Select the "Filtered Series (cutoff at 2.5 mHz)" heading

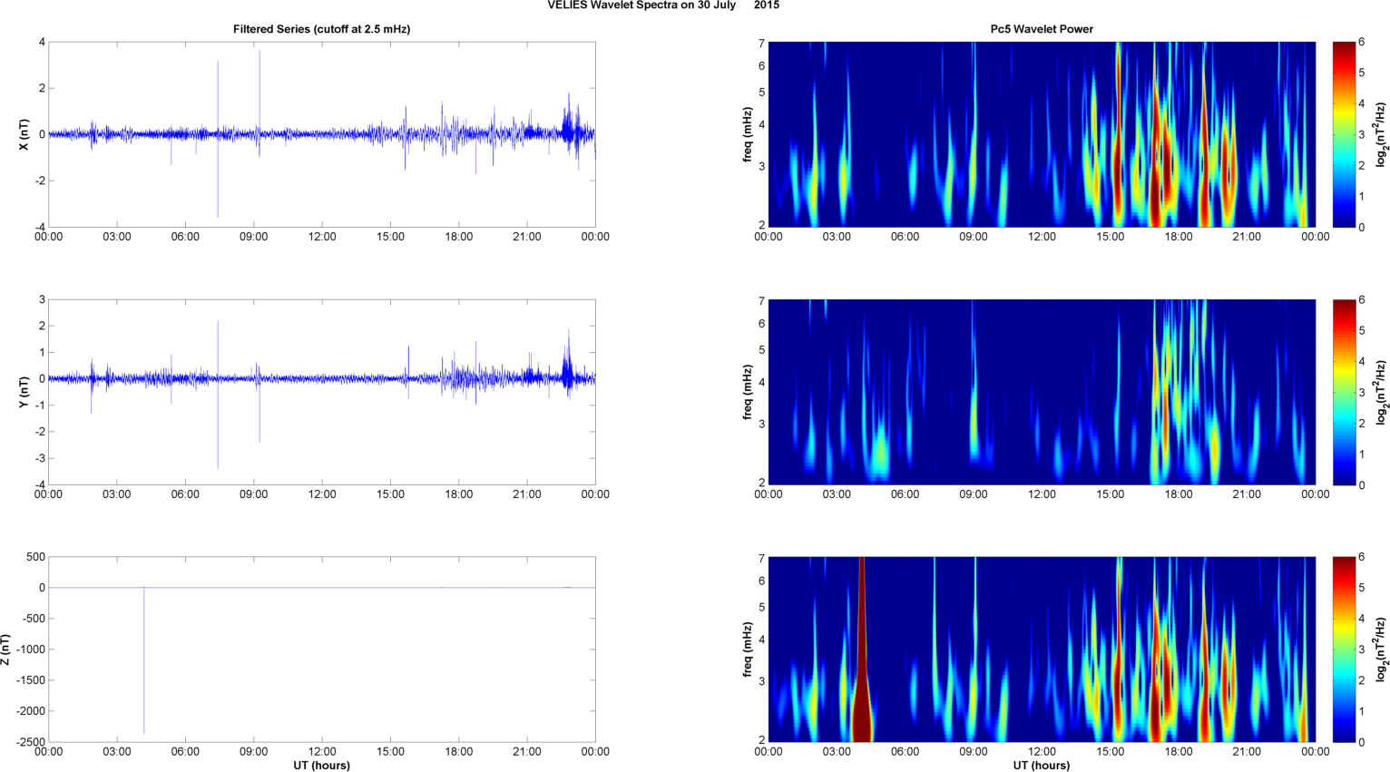(321, 29)
